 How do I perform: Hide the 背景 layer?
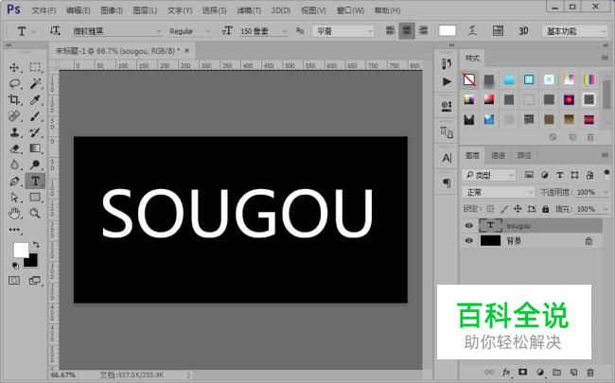coord(468,240)
